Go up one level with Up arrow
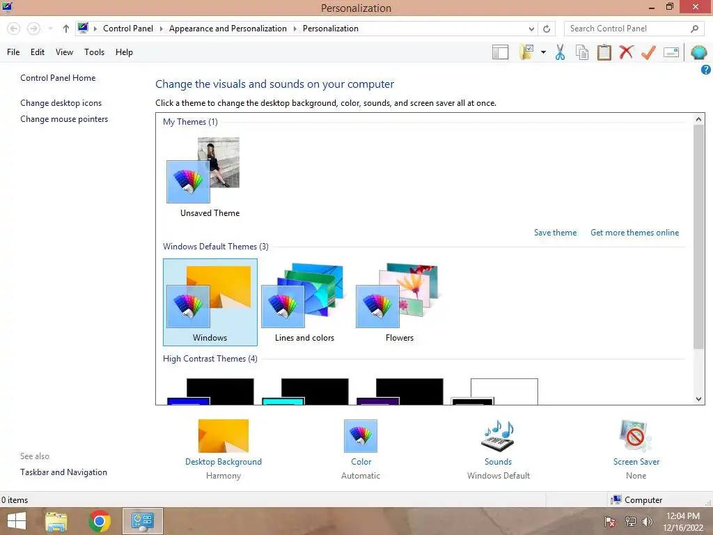Viewport: 713px width, 535px height. point(66,29)
